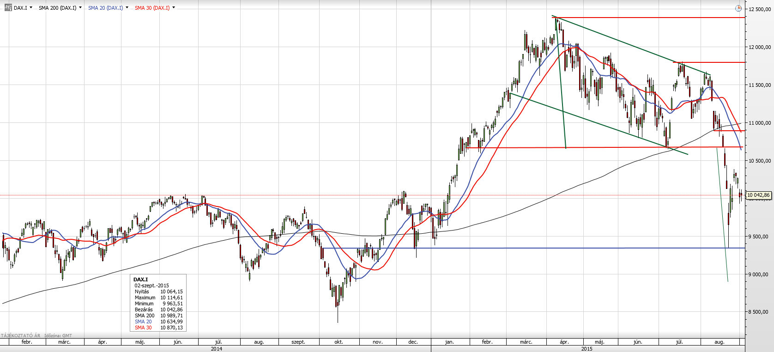Screen dimensions: 774x352
Task: Select the blue horizontal support line near 9 350
Action: [x=534, y=248]
